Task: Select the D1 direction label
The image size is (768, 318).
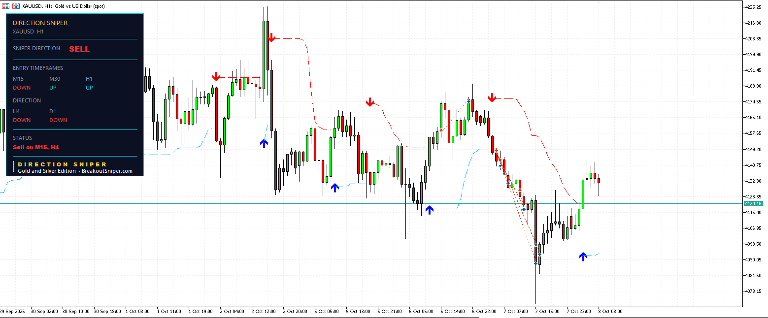Action: 53,111
